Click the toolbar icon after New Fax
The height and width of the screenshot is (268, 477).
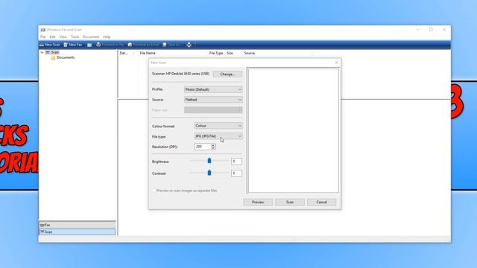(x=89, y=45)
